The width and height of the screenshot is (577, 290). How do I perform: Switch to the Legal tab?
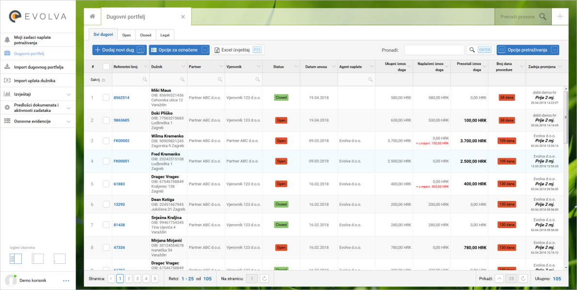(x=165, y=35)
